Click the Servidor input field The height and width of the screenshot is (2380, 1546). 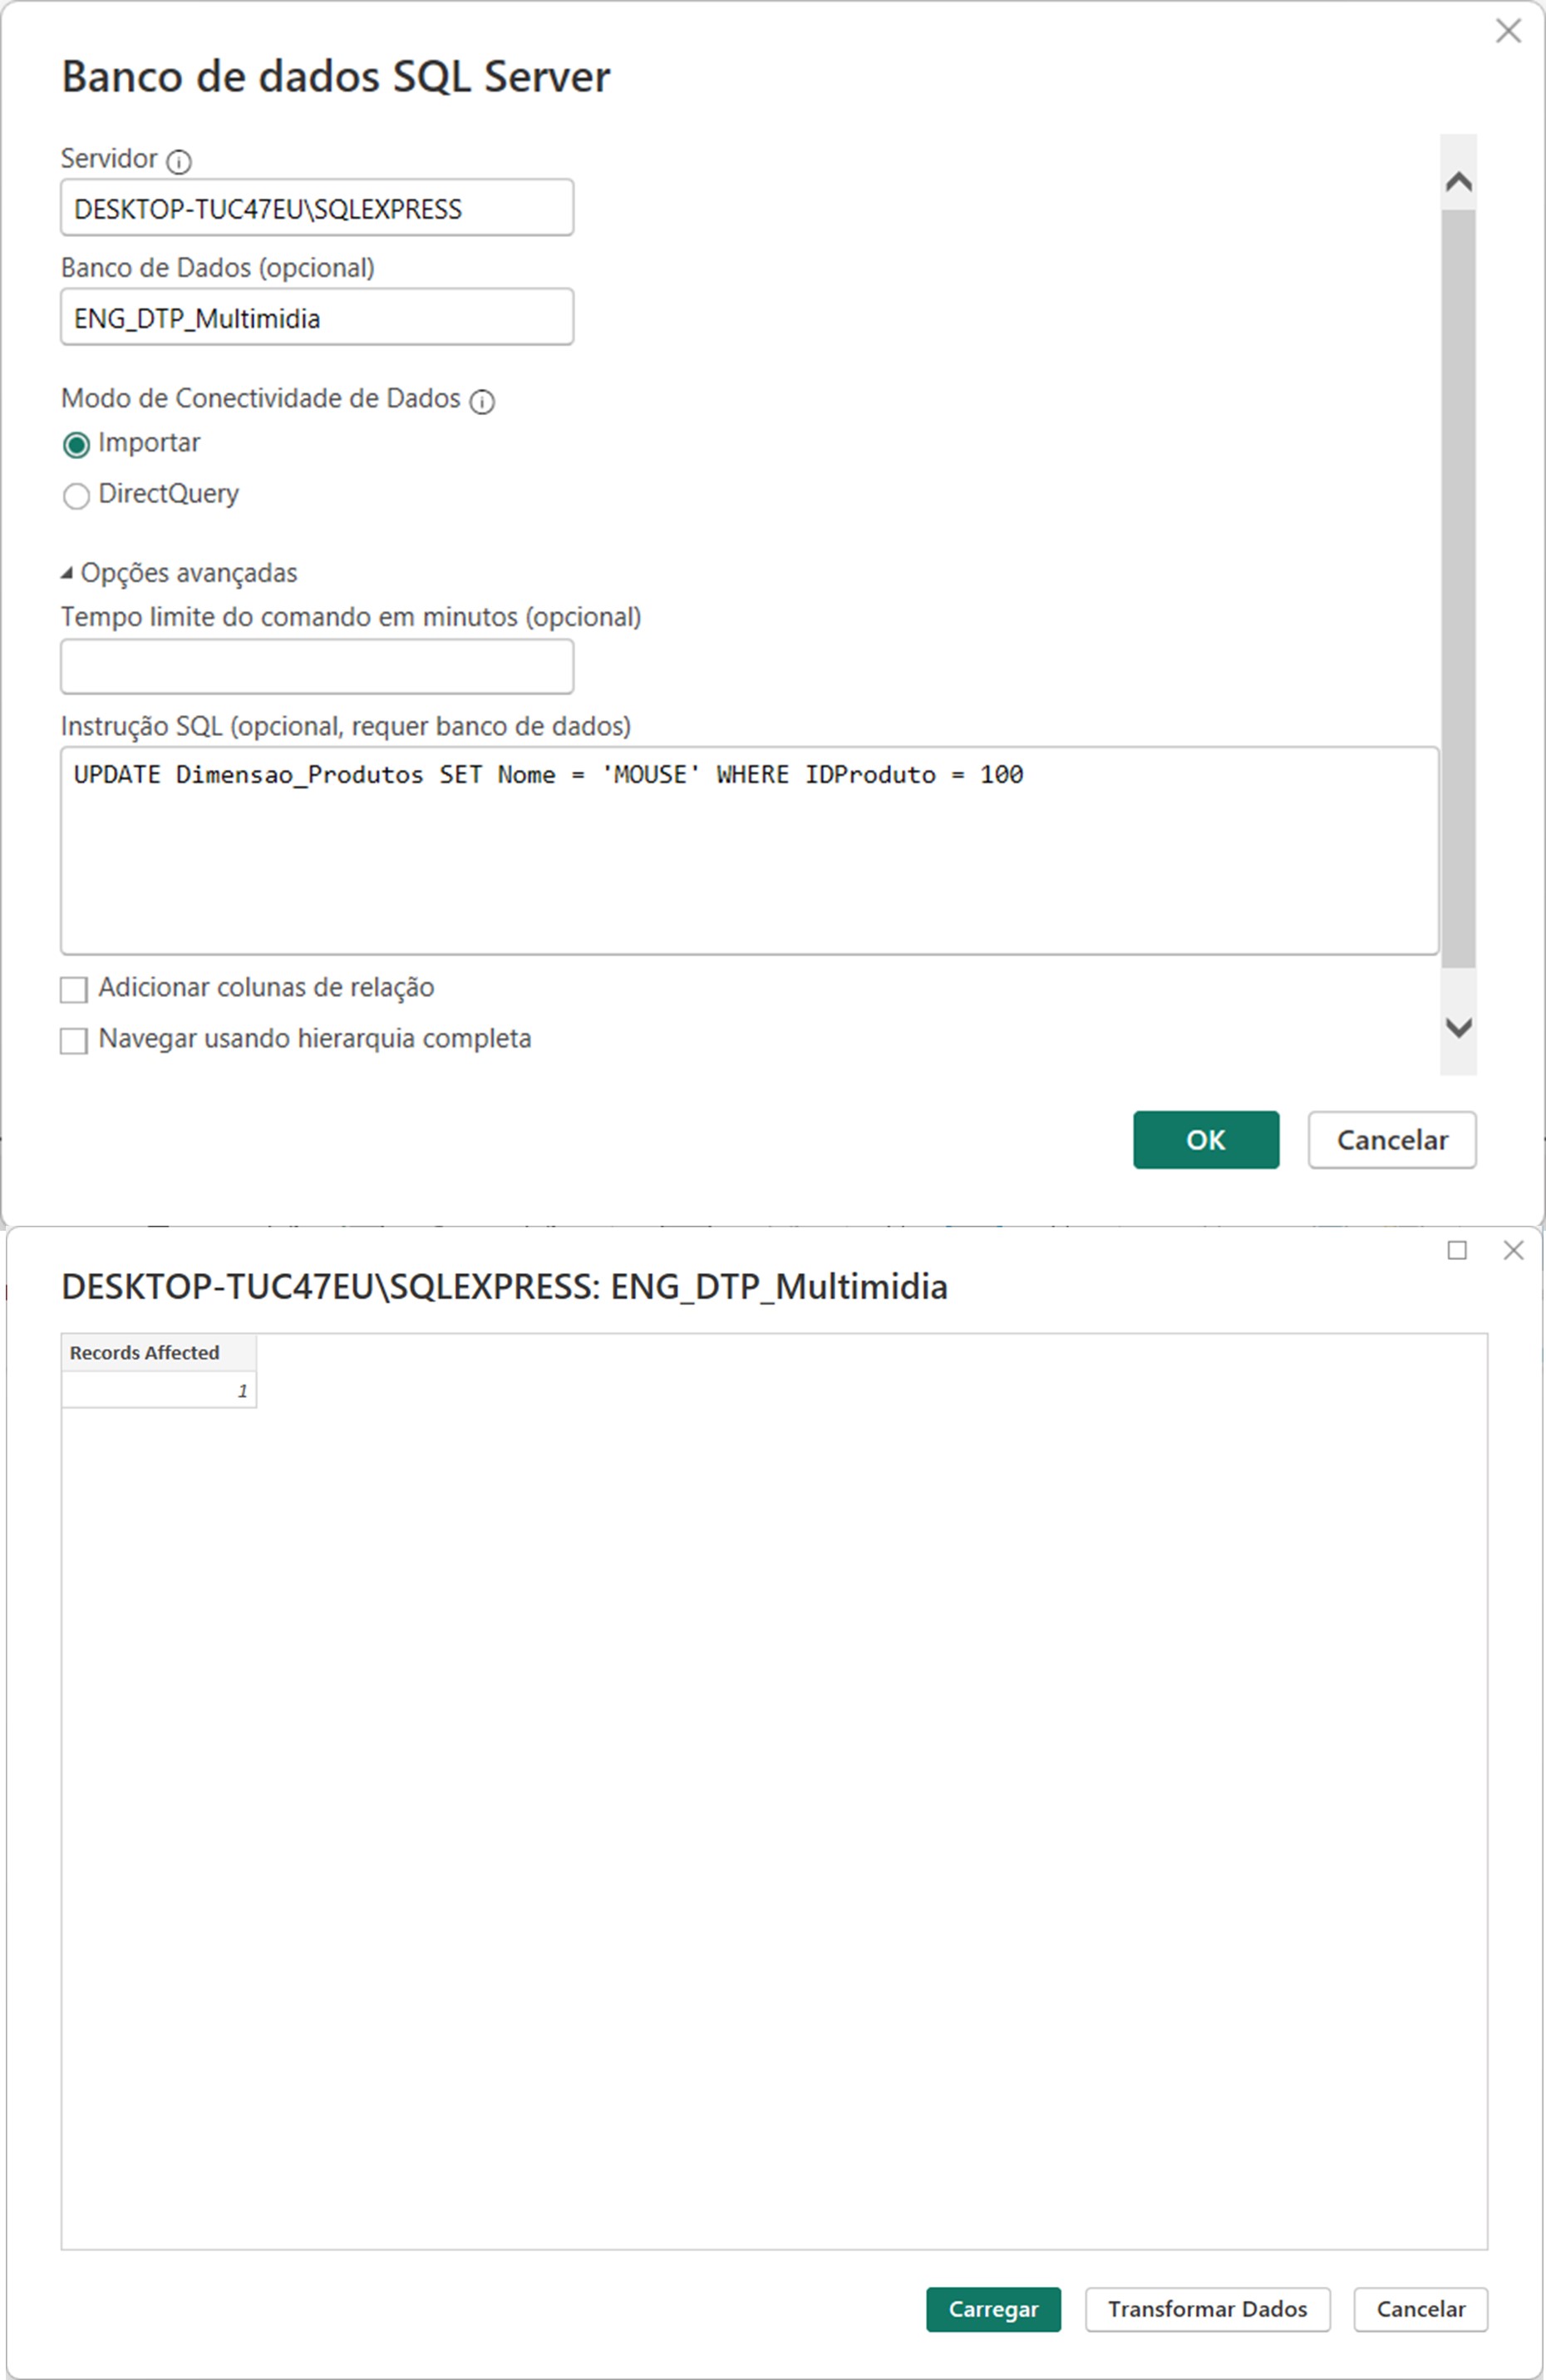click(317, 208)
